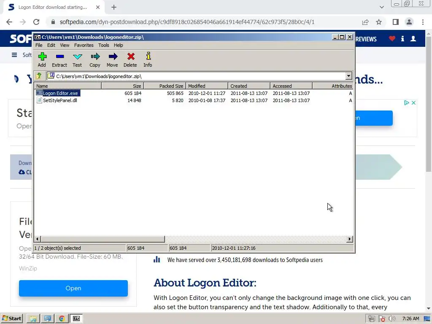432x324 pixels.
Task: Select the Logon Editor.exe file icon
Action: click(39, 93)
